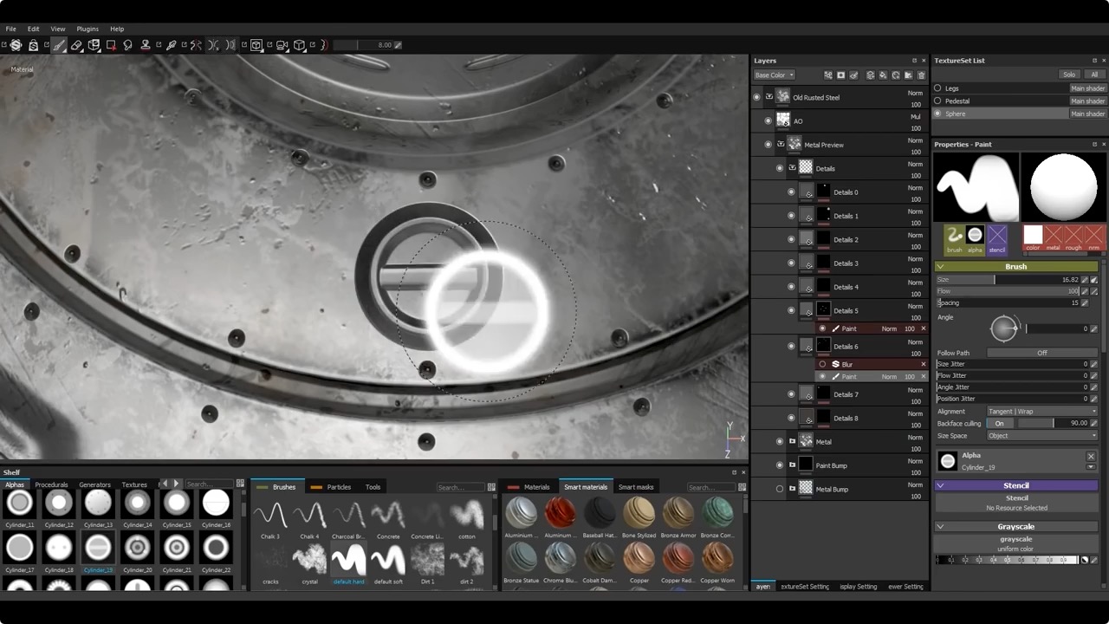
Task: Show the Metal Bump layer
Action: [780, 489]
